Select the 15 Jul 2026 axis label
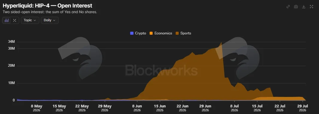Screen dimensions: 319x114 [x=257, y=108]
